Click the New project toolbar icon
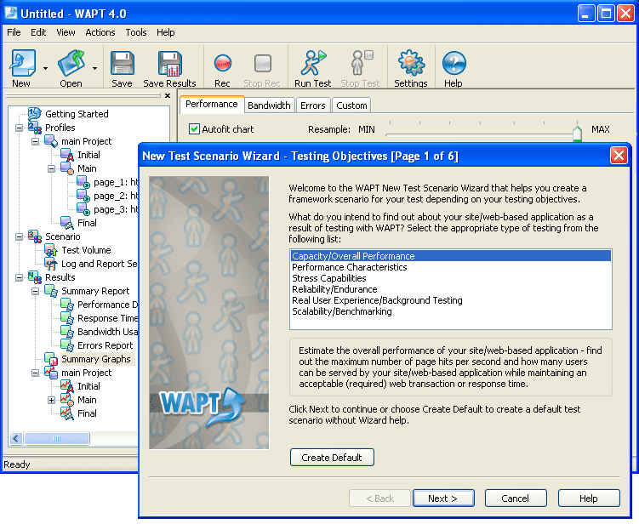Screen dimensions: 639x524 [23, 63]
